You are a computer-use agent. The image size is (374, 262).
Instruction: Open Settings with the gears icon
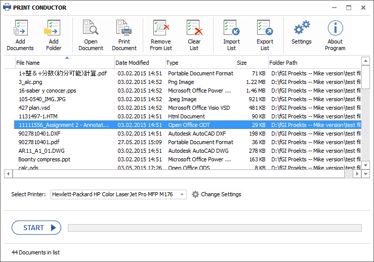point(302,27)
